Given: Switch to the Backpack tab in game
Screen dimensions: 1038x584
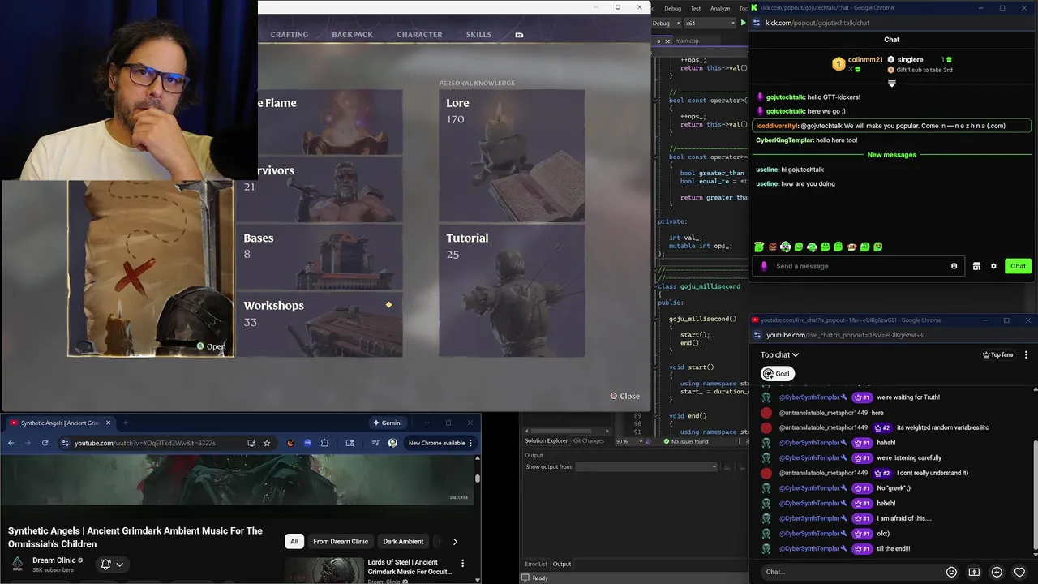Looking at the screenshot, I should [352, 35].
